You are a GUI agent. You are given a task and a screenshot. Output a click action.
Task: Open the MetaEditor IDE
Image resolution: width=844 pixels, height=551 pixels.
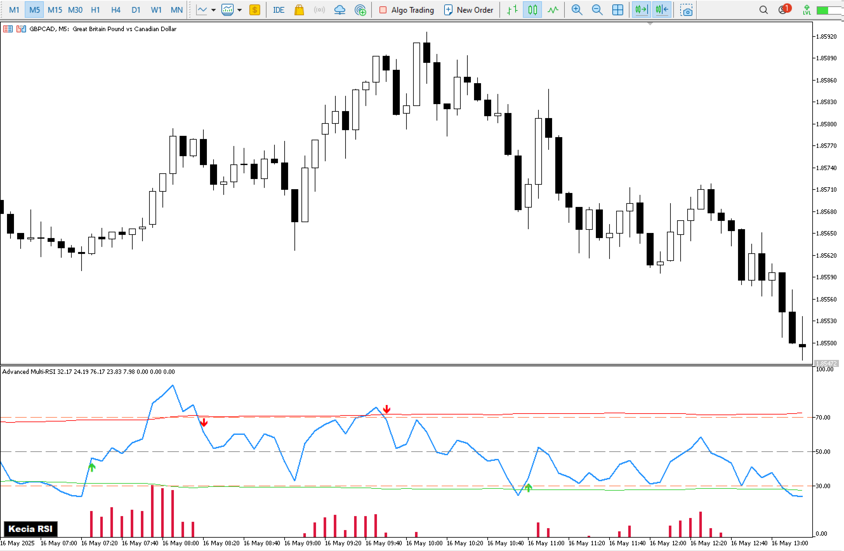pos(279,10)
